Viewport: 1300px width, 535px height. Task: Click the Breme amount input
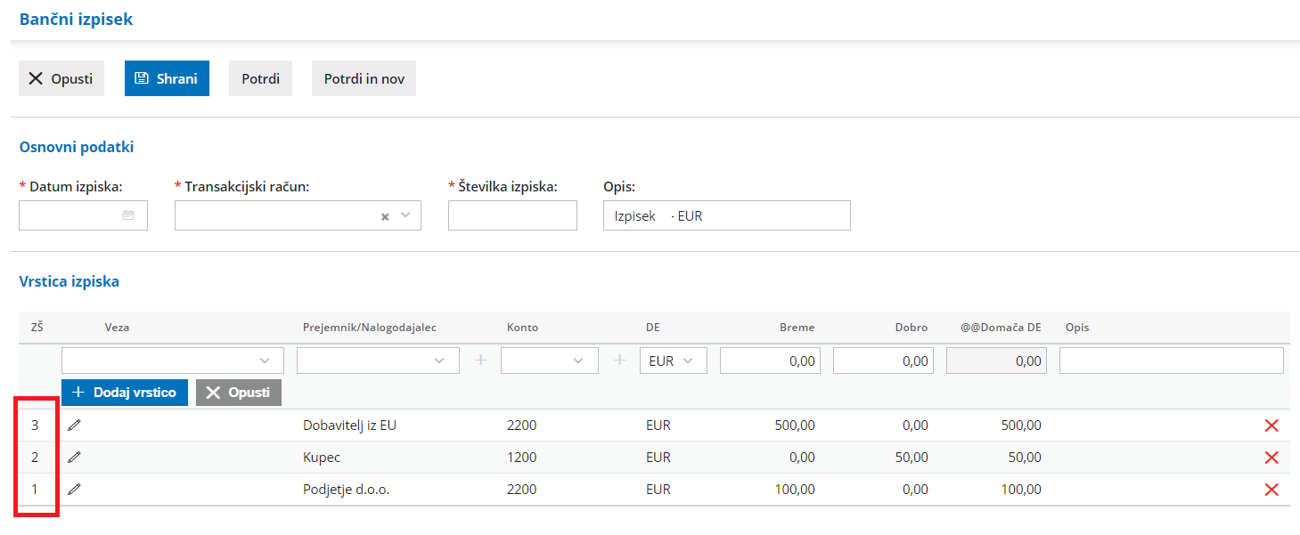[770, 361]
